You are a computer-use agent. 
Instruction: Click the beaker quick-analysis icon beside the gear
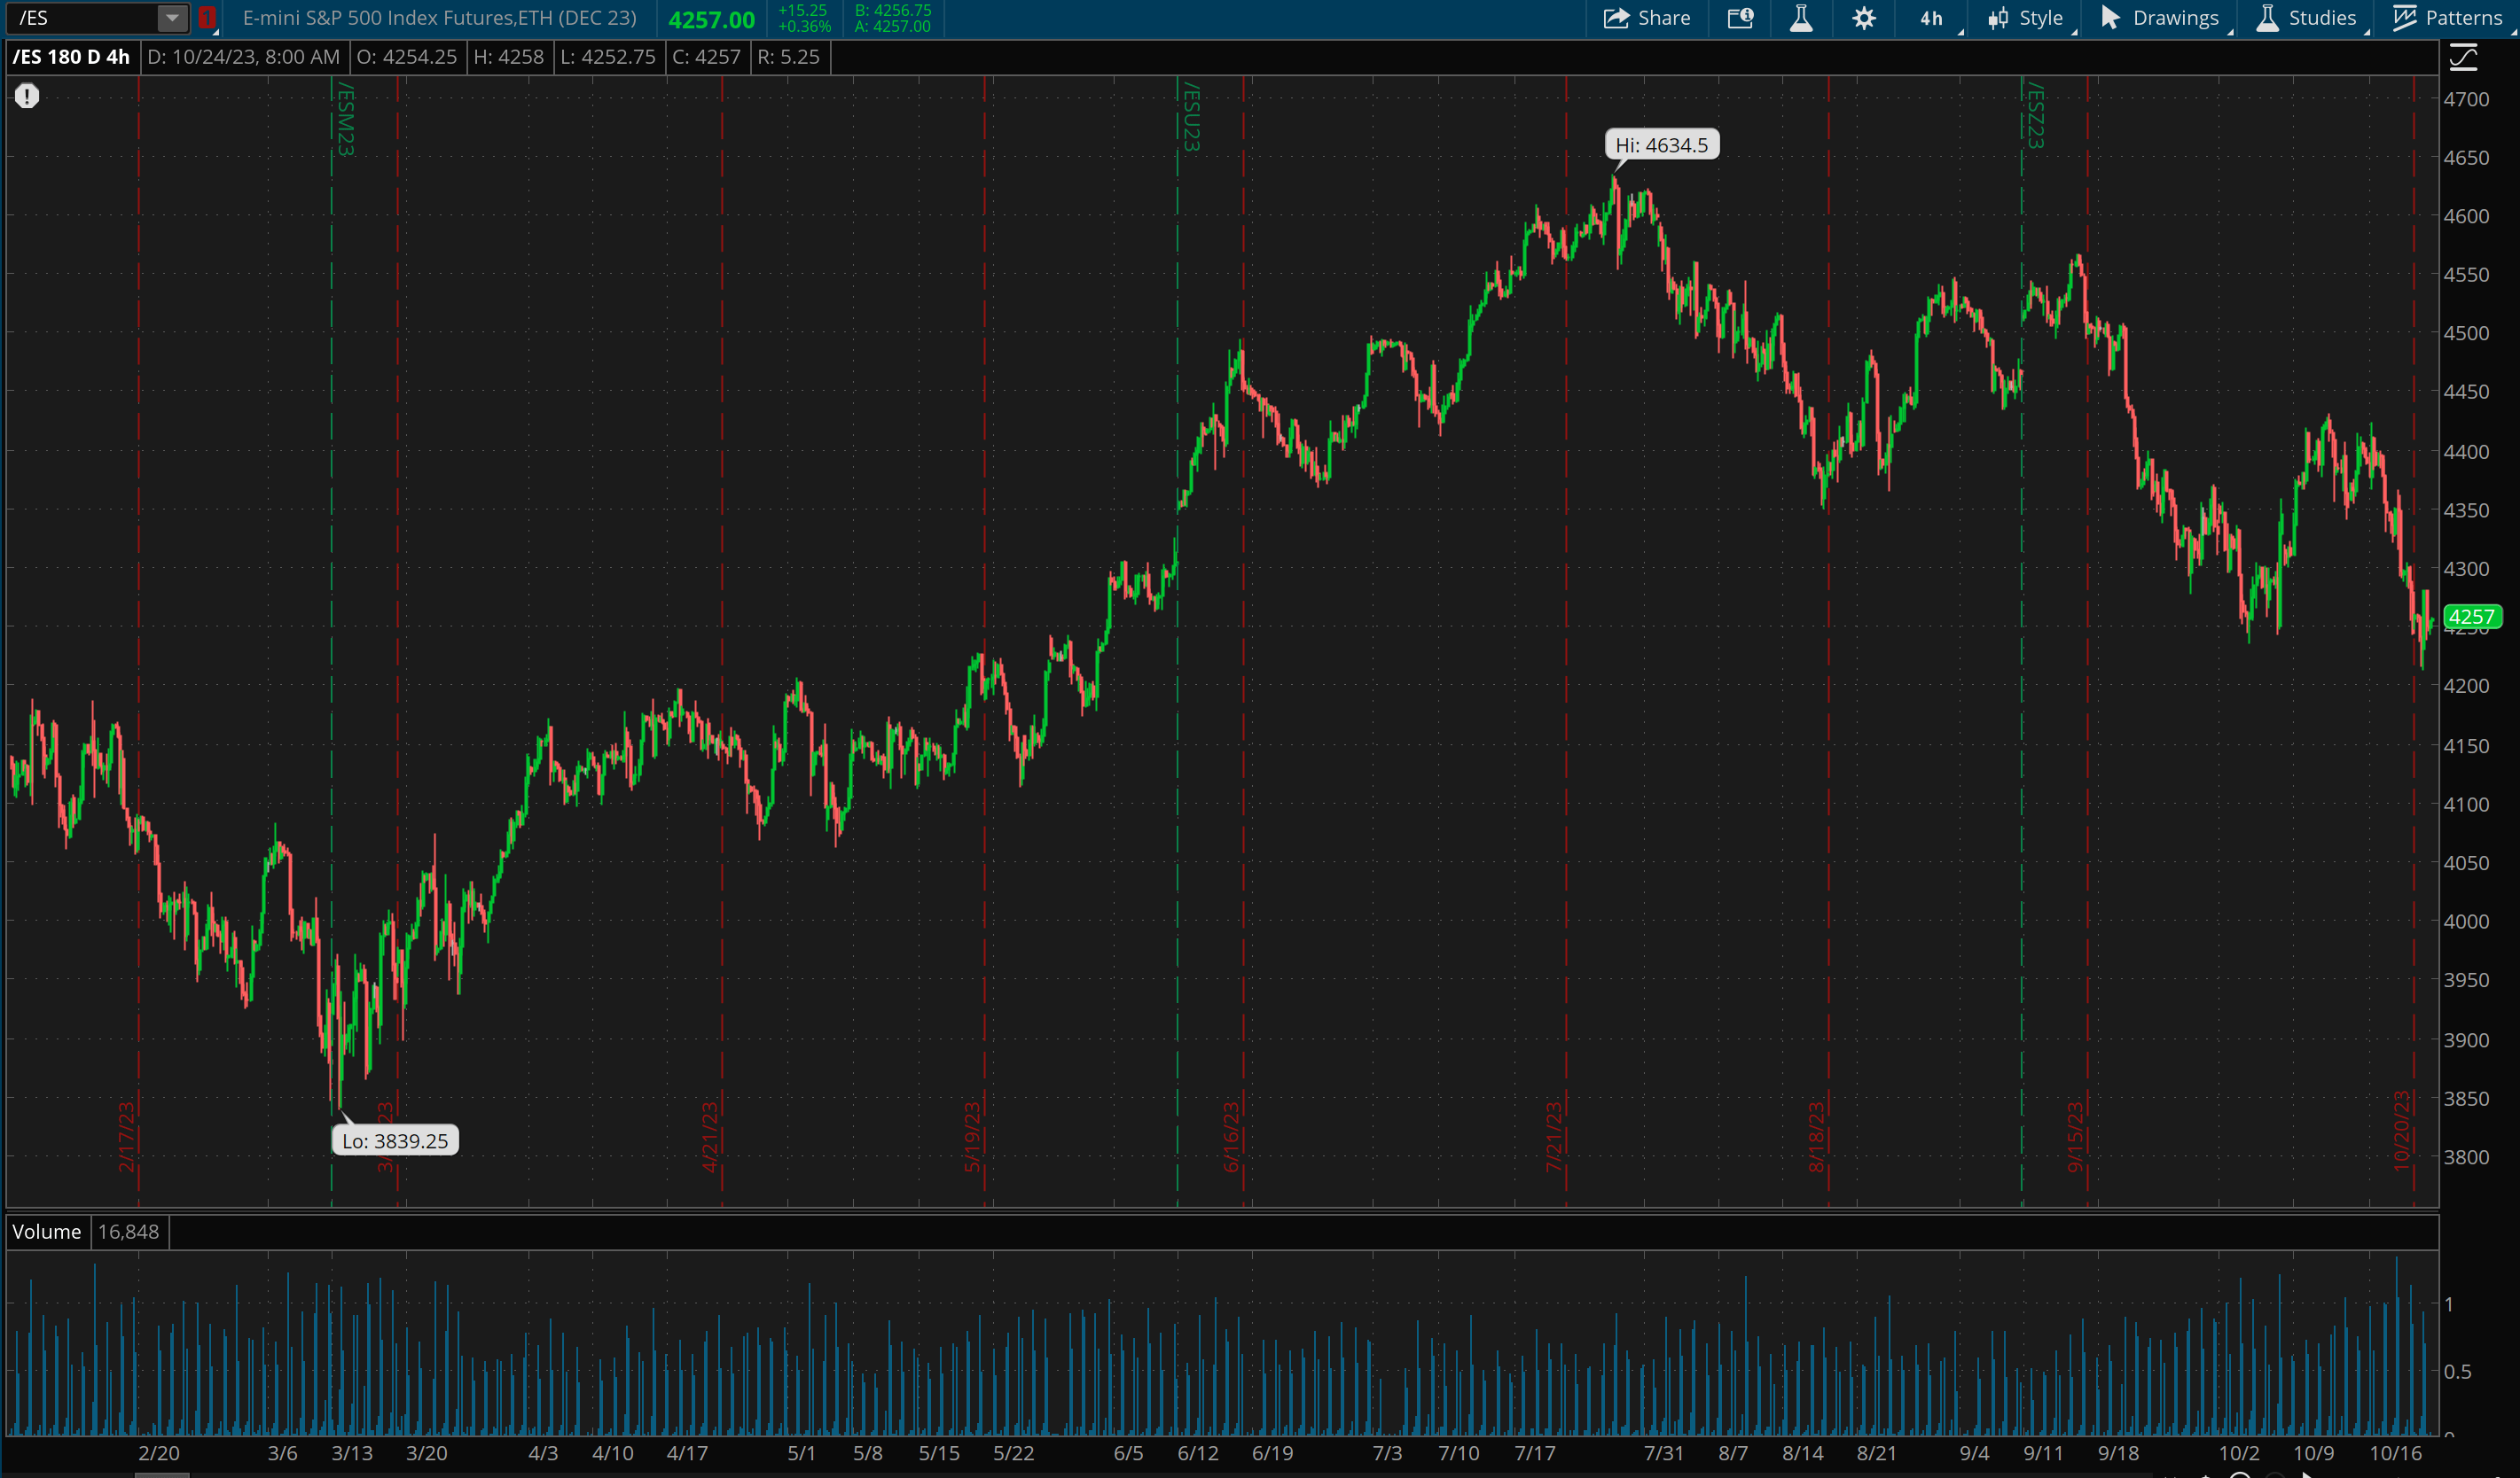click(1801, 17)
